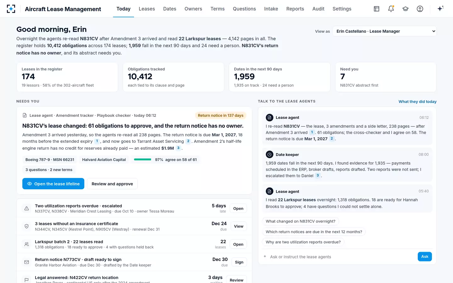This screenshot has width=453, height=283.
Task: Click Lease agent avatar on 05:40 message
Action: [x=270, y=191]
